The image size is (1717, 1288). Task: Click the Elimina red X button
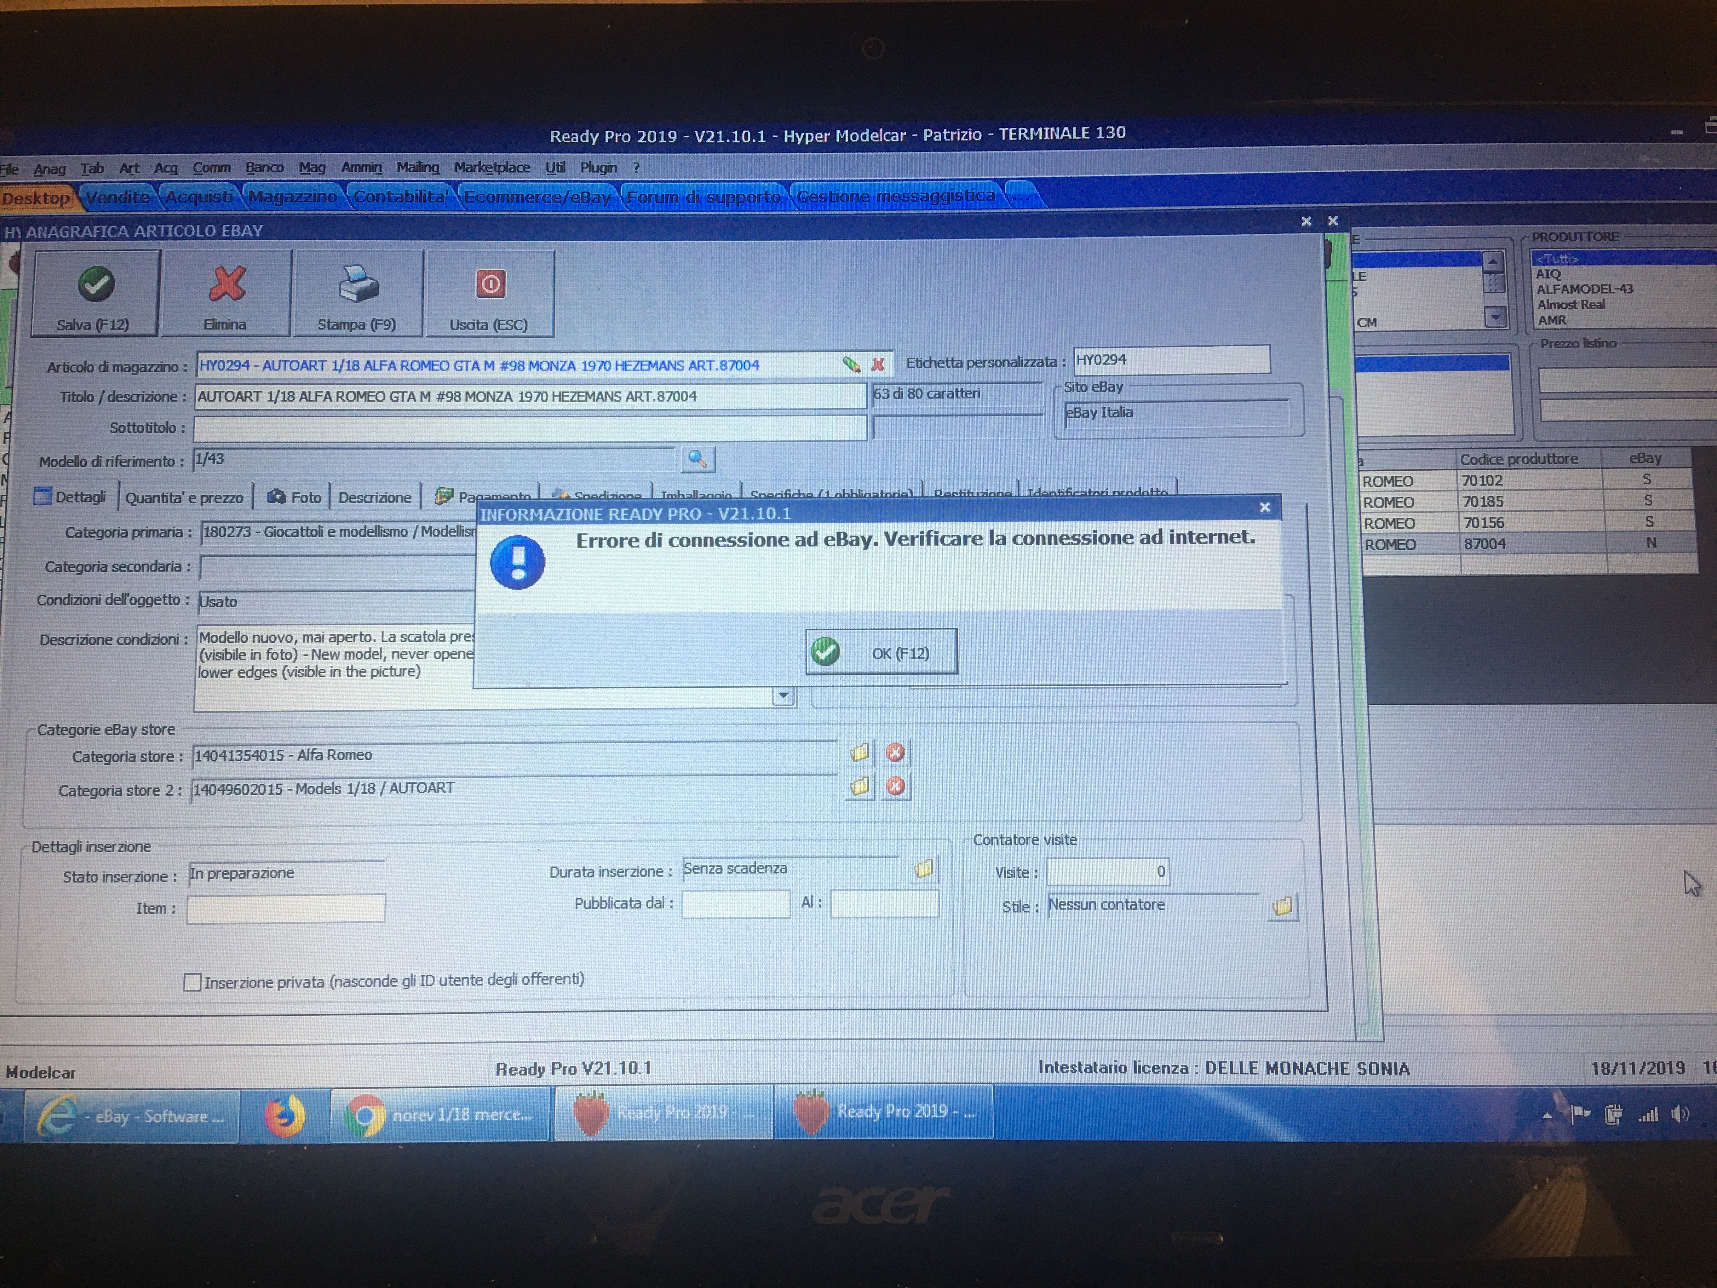(226, 293)
